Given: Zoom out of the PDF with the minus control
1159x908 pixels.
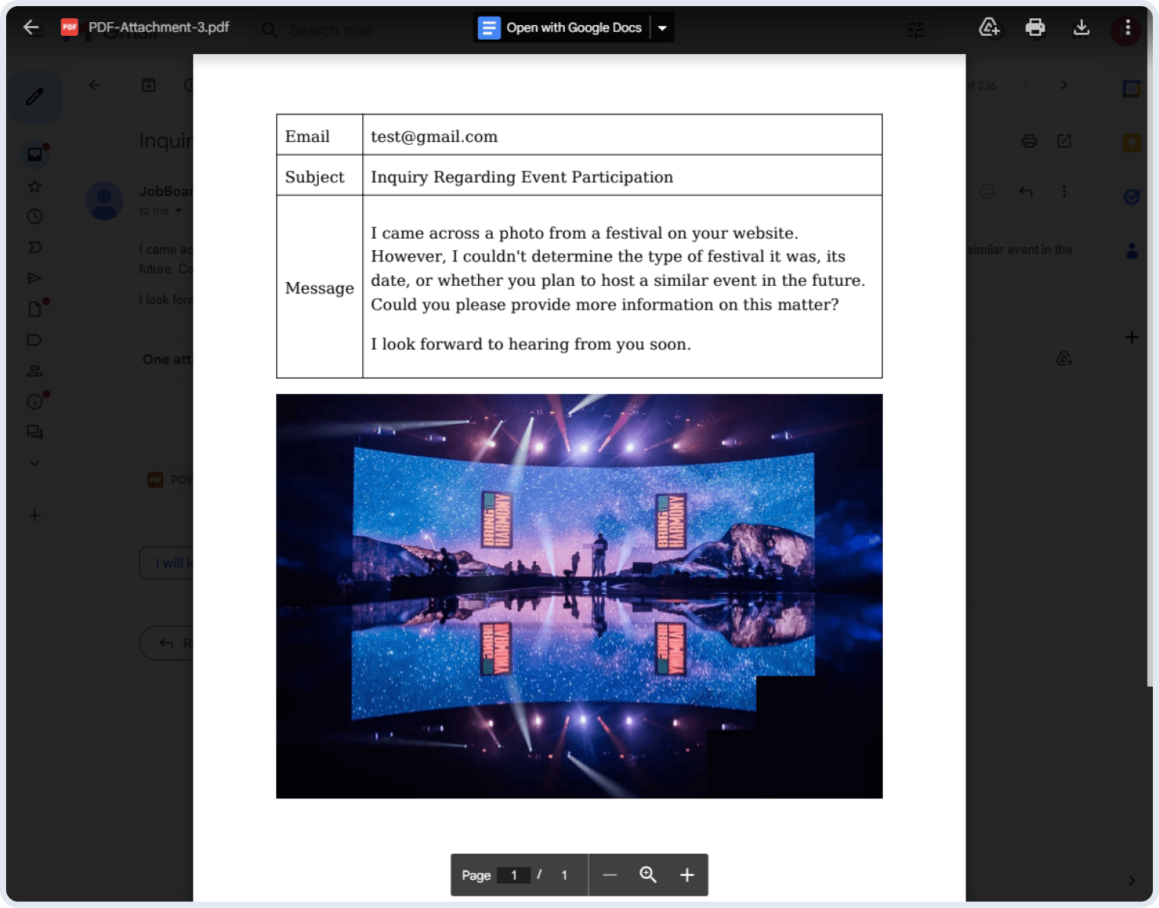Looking at the screenshot, I should coord(610,874).
